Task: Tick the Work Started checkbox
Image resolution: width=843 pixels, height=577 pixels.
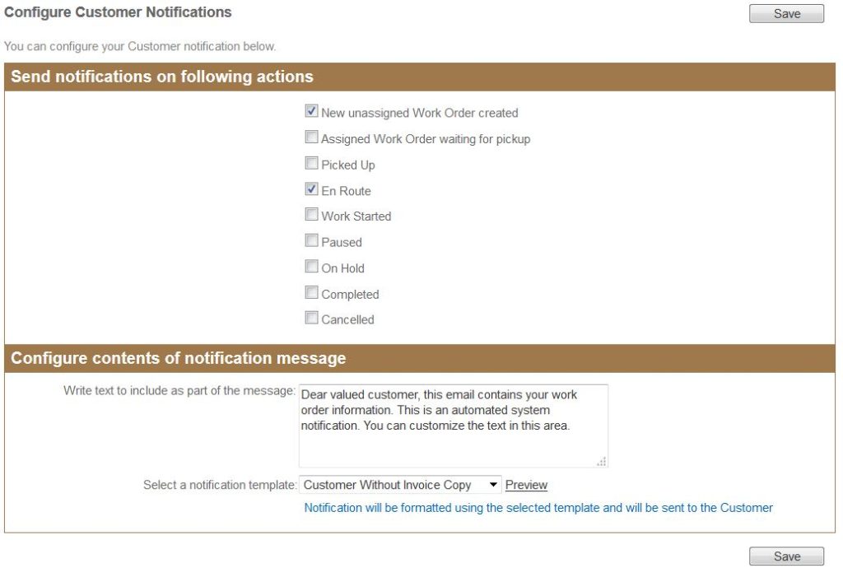Action: click(311, 216)
